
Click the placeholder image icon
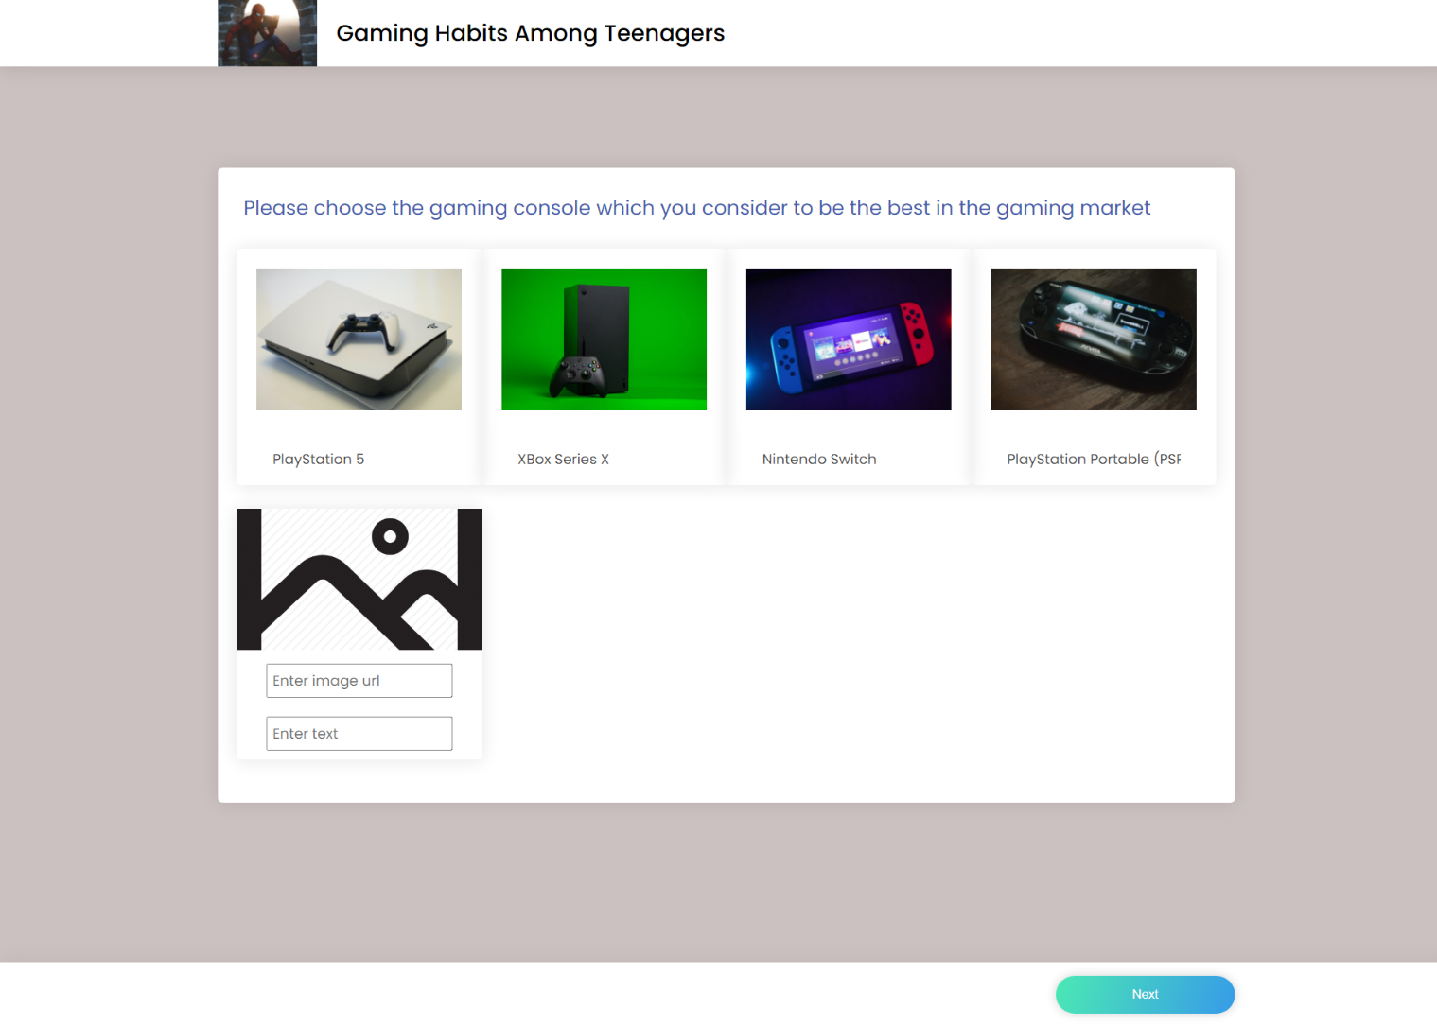point(359,579)
